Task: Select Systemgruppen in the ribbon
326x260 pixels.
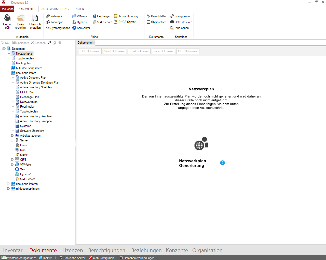Action: [x=58, y=28]
